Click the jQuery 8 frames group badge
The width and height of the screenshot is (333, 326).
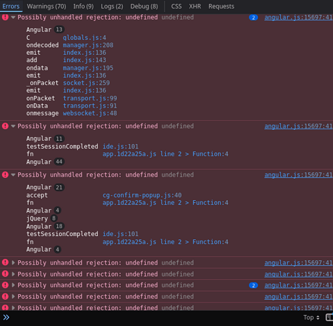pos(54,218)
